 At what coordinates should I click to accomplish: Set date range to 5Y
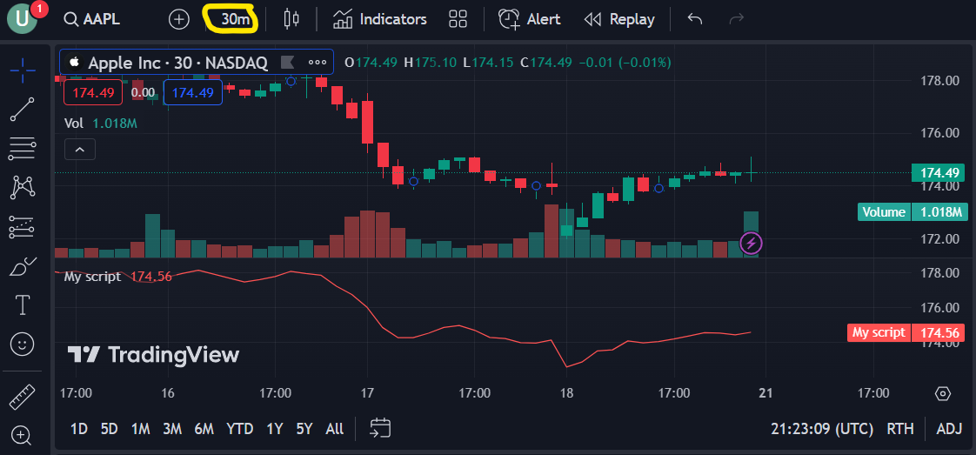[304, 429]
